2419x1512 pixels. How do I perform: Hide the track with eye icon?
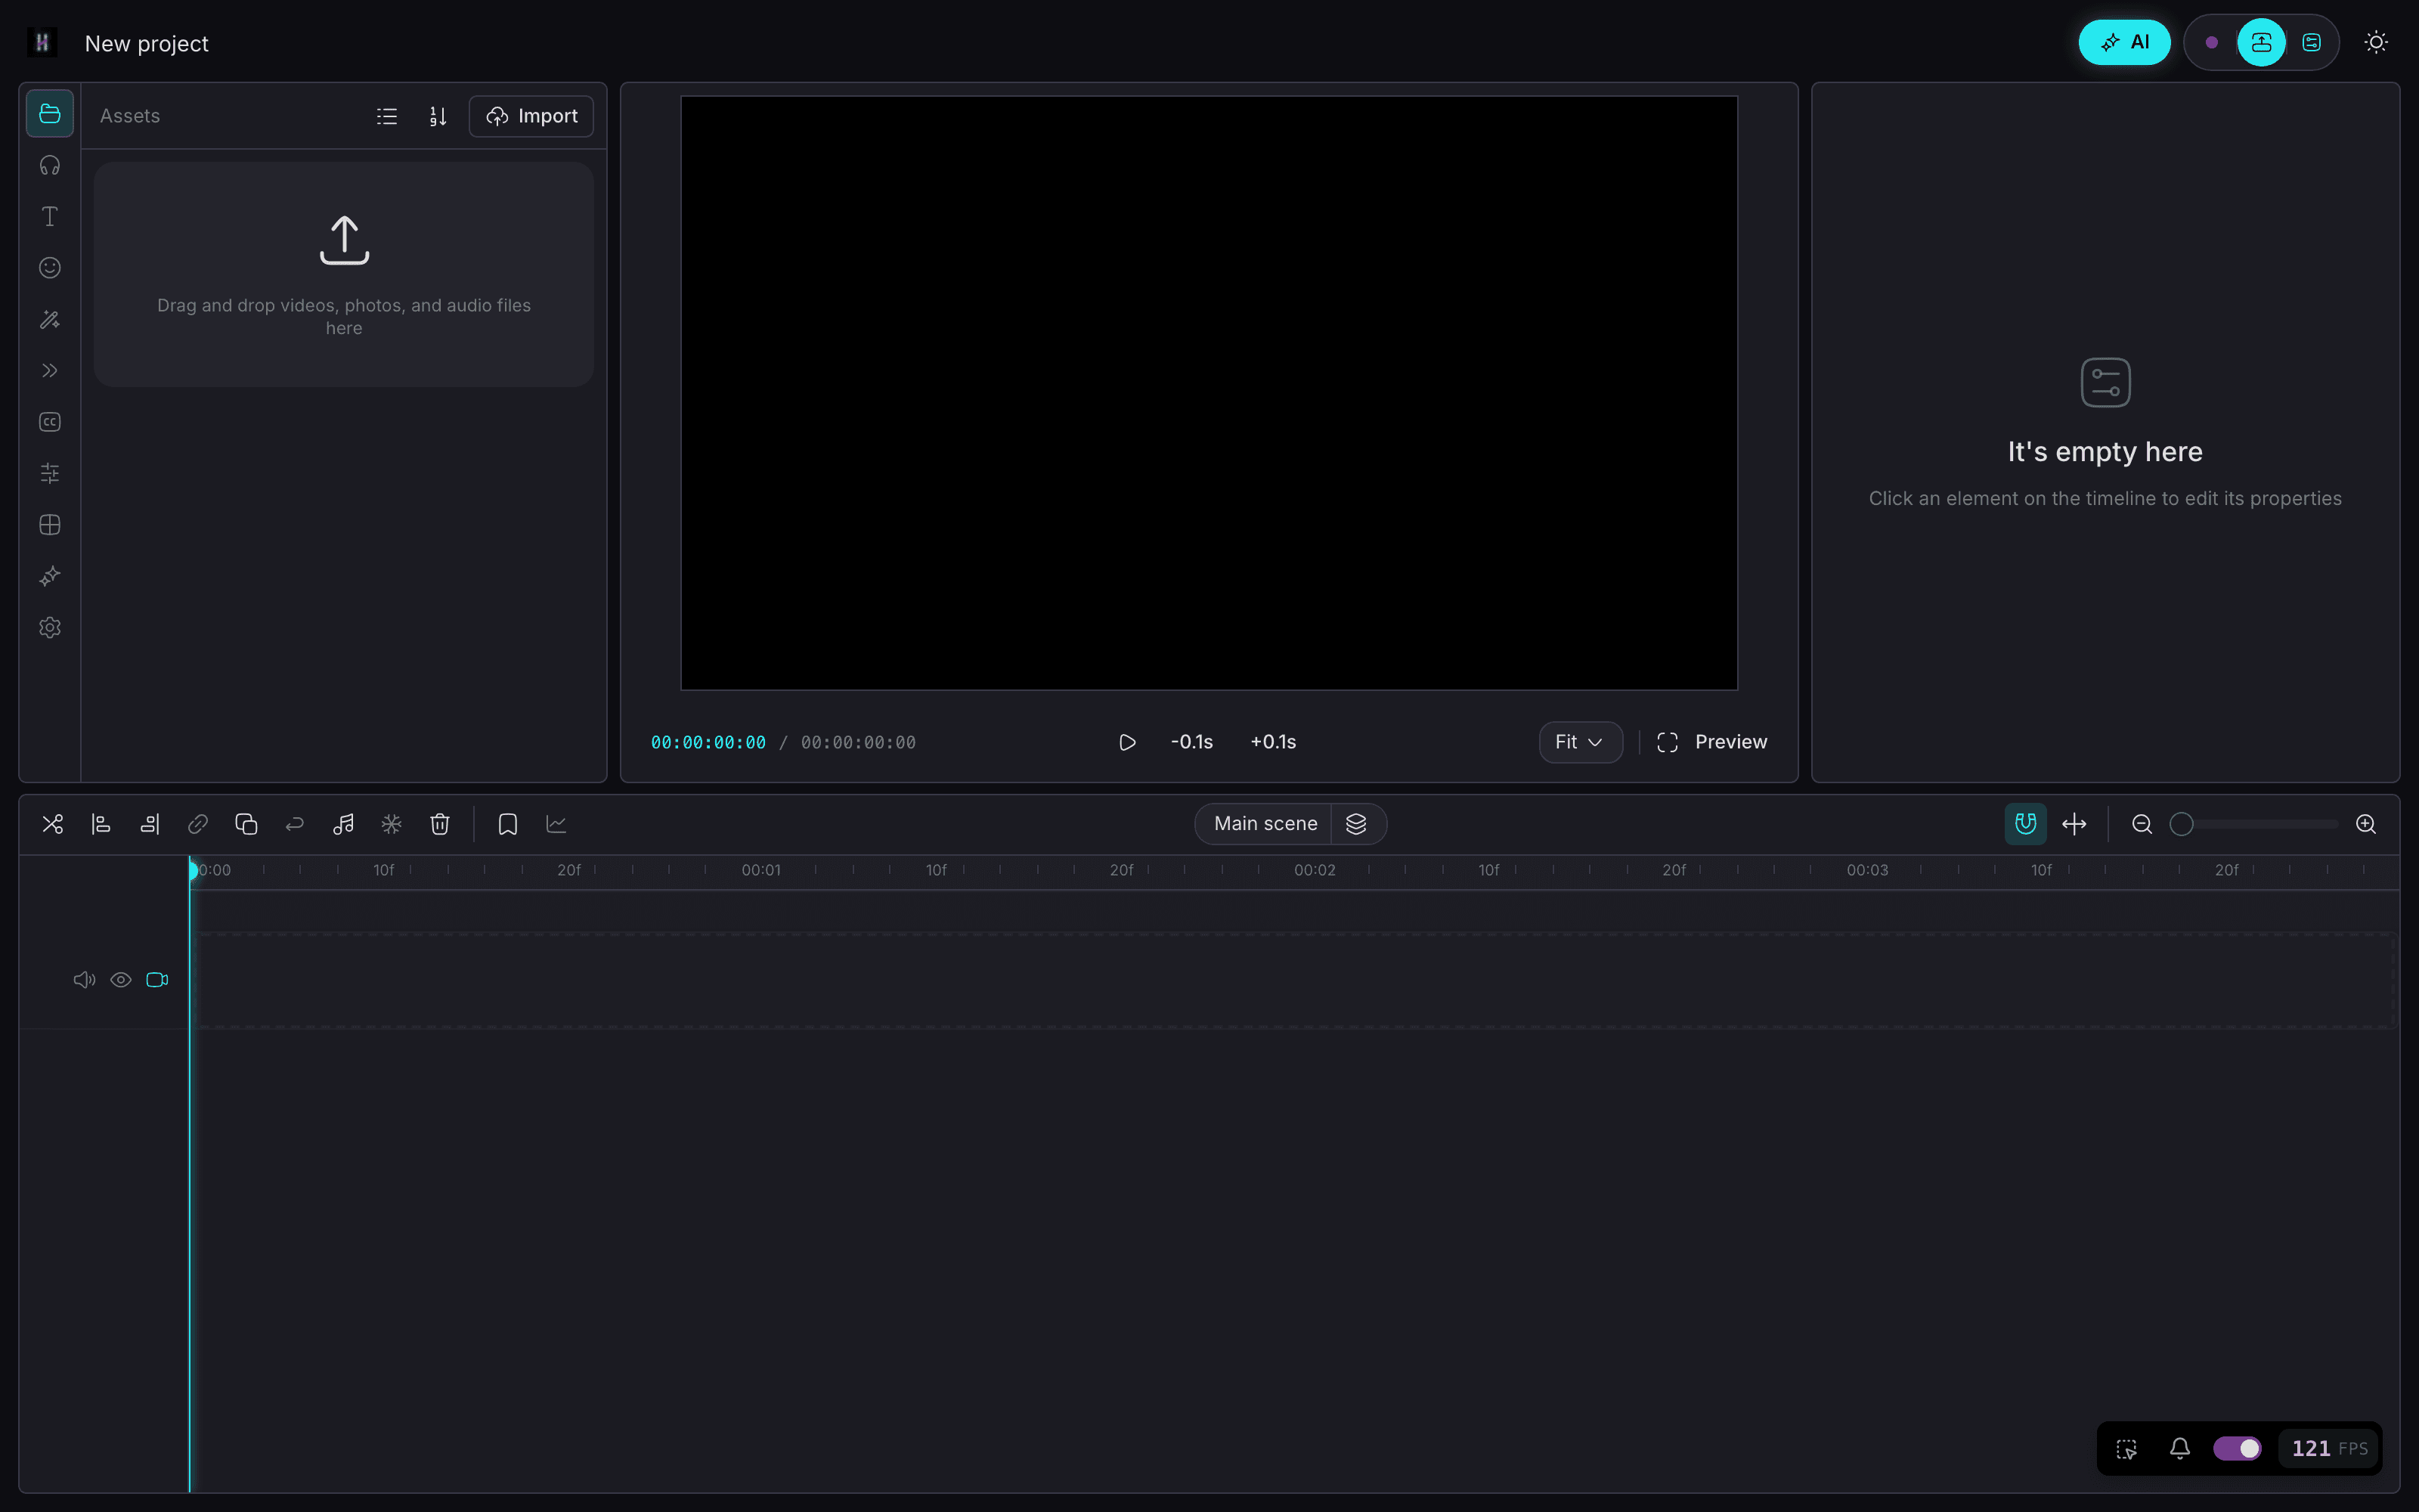pos(121,980)
